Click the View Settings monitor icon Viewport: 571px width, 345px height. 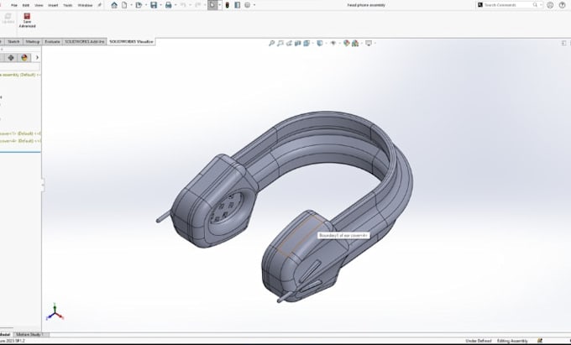pyautogui.click(x=369, y=44)
